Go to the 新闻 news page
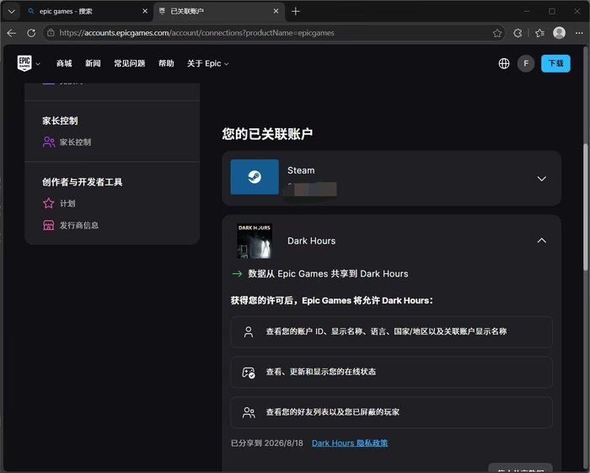 pos(93,63)
